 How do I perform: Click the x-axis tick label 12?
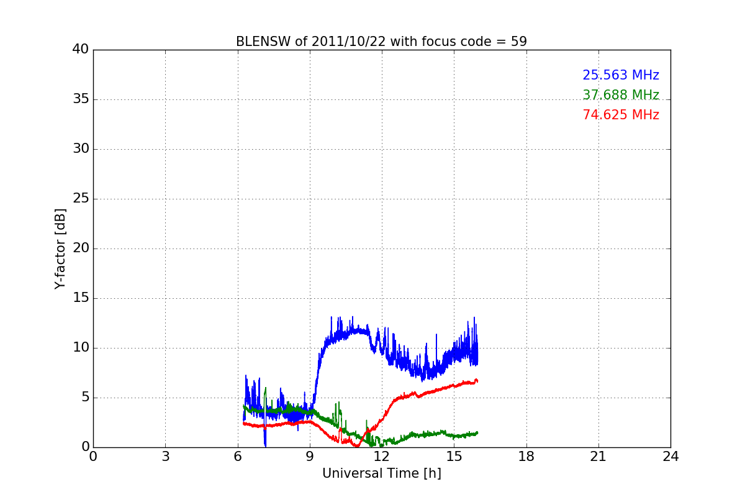coord(382,457)
